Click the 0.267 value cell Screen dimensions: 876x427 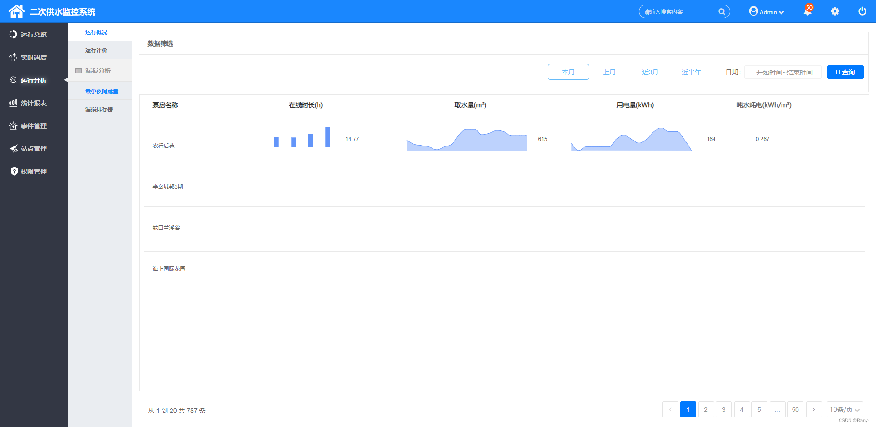click(762, 139)
